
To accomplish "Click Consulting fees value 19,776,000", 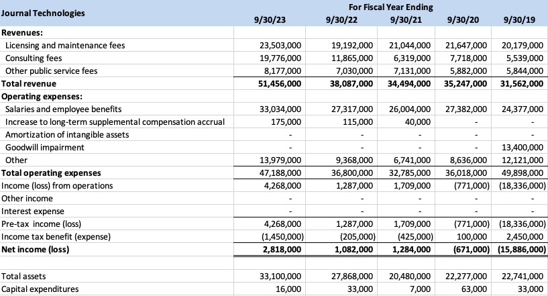I will [279, 58].
